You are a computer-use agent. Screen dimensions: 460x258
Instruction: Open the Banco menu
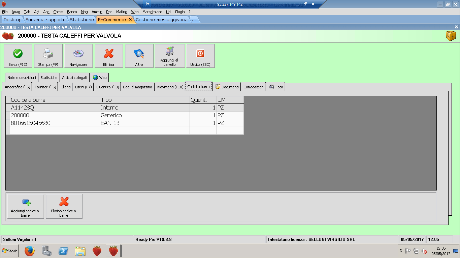(72, 12)
